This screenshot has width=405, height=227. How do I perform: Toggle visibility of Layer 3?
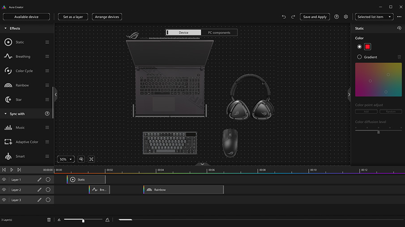4,200
